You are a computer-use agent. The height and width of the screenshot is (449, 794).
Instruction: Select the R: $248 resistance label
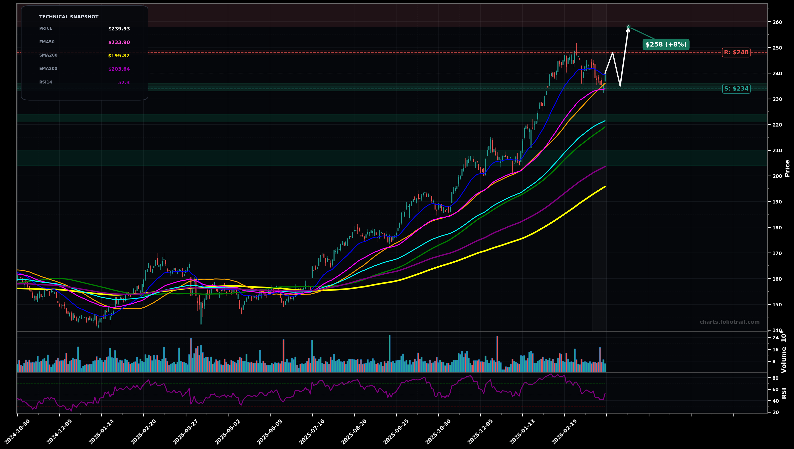point(736,52)
